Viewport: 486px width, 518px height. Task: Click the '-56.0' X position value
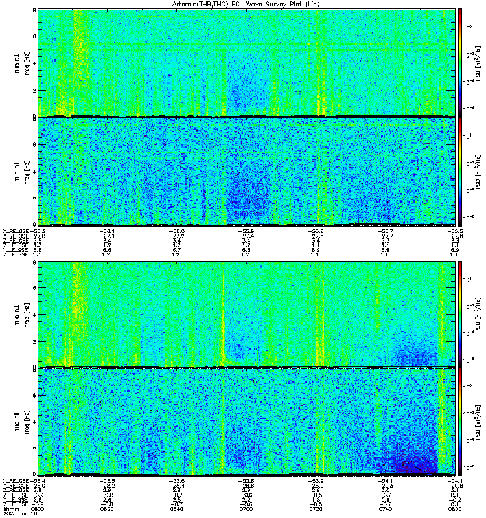coord(176,232)
